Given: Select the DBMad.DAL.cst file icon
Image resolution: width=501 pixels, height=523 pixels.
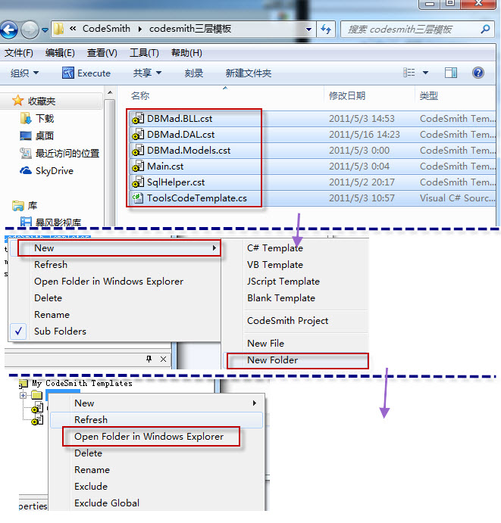Looking at the screenshot, I should (x=138, y=135).
